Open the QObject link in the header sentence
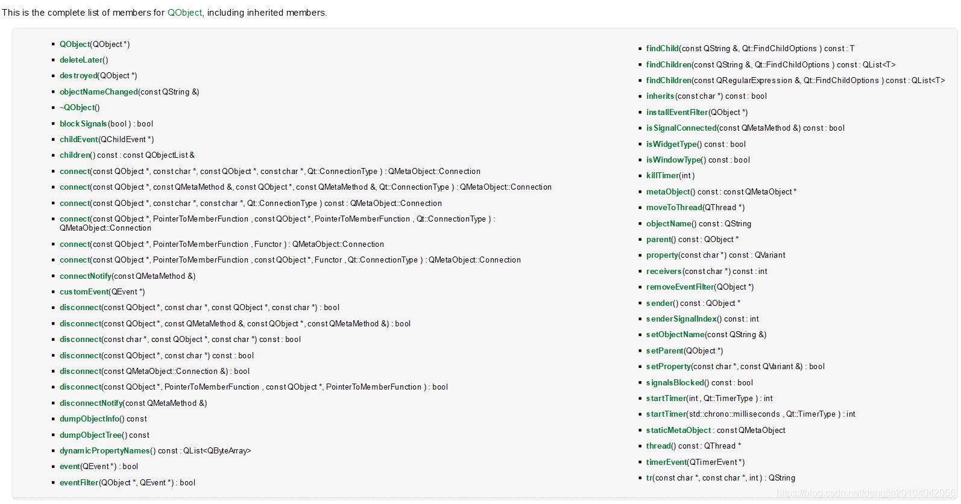This screenshot has width=961, height=504. point(184,13)
